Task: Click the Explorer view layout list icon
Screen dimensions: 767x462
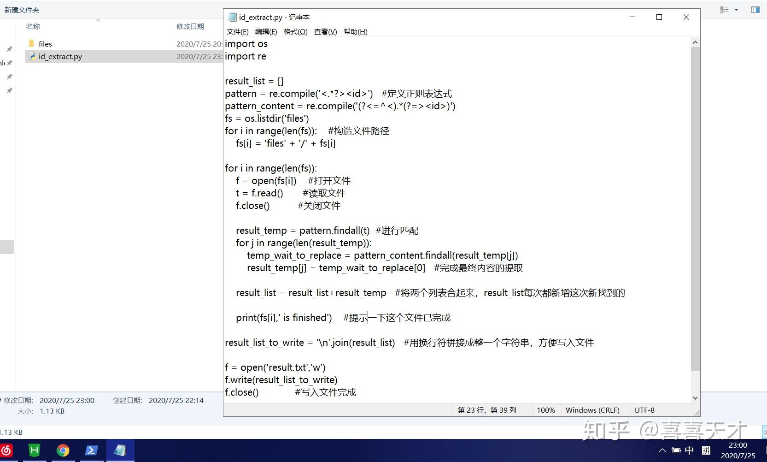Action: coord(724,10)
